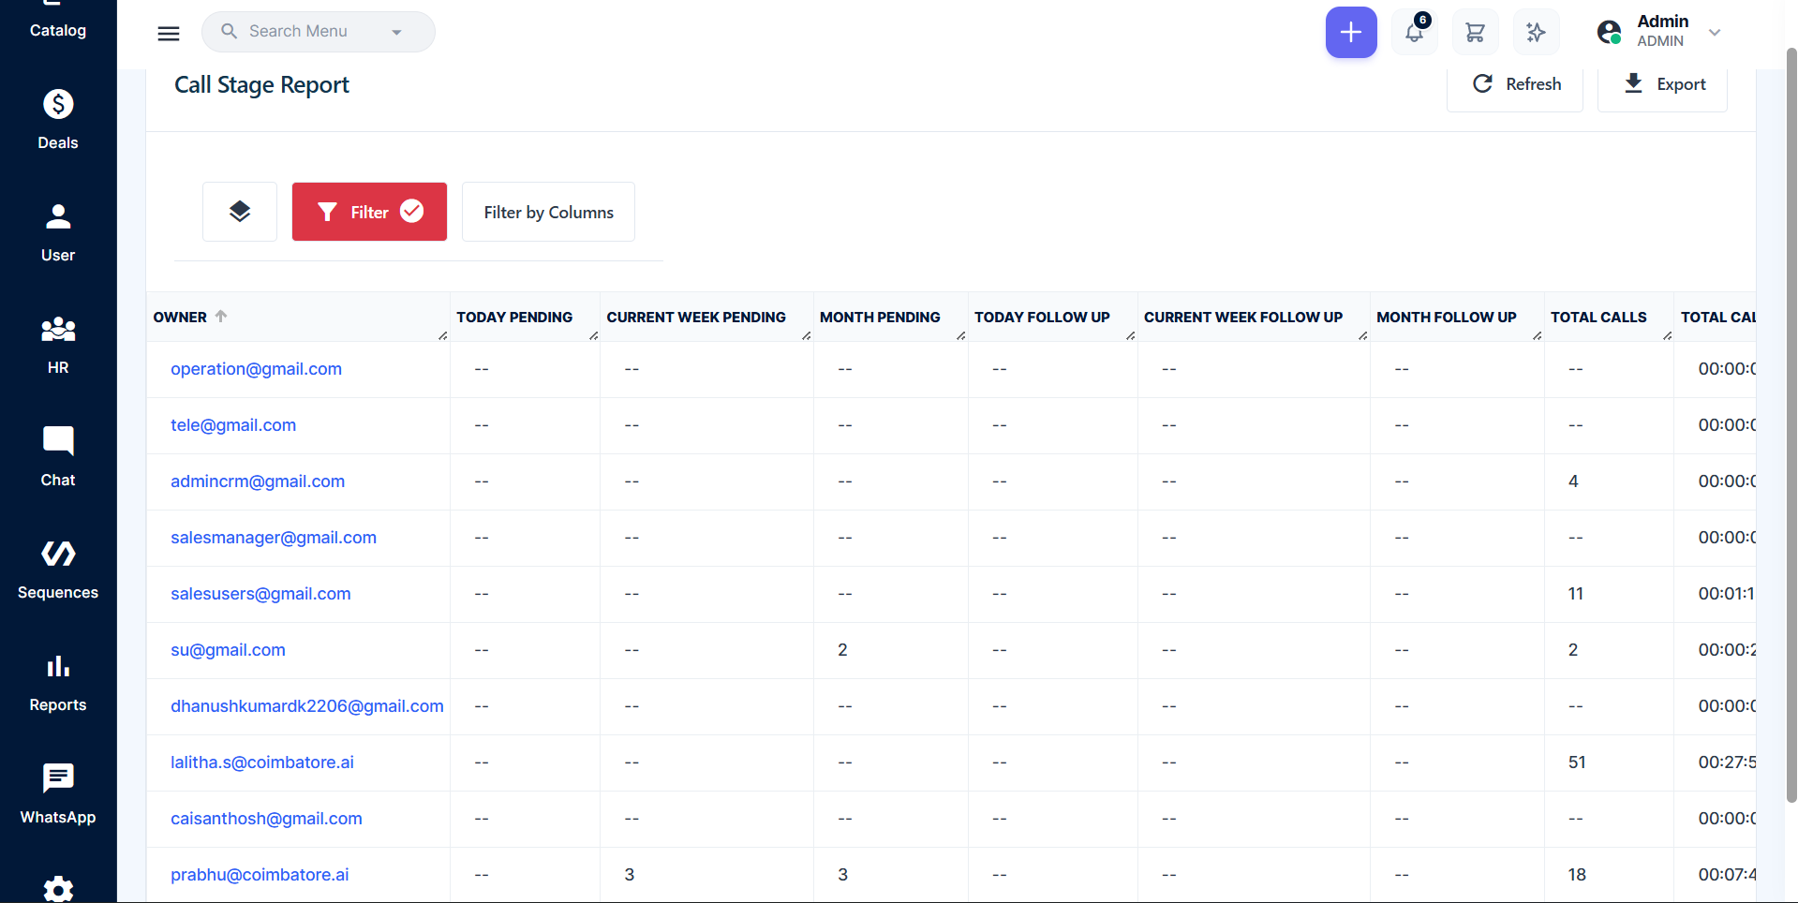
Task: Open the User section in sidebar
Action: 58,232
